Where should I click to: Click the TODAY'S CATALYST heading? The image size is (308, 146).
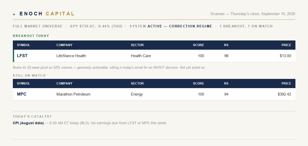(32, 117)
